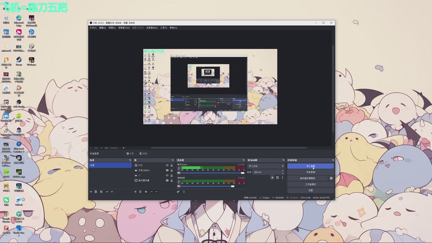Viewport: 432px width, 243px height.
Task: Adjust the 桌面音频 volume slider
Action: point(213,186)
